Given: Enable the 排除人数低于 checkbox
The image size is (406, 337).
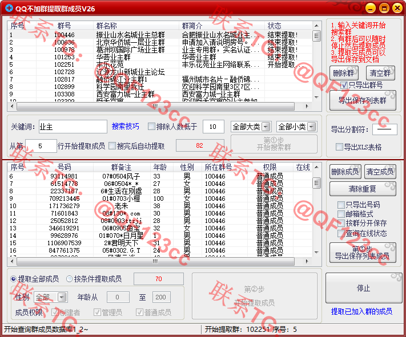Looking at the screenshot, I should tap(151, 127).
